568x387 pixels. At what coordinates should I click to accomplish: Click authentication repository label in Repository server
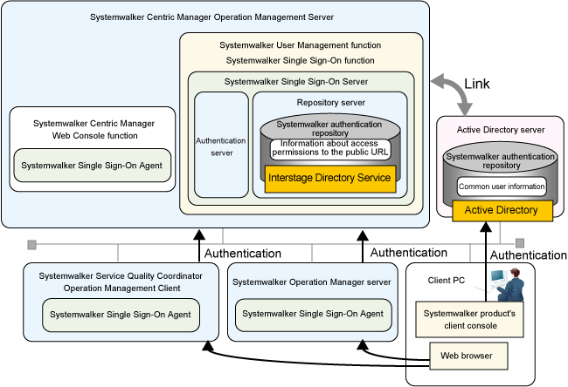pyautogui.click(x=329, y=129)
